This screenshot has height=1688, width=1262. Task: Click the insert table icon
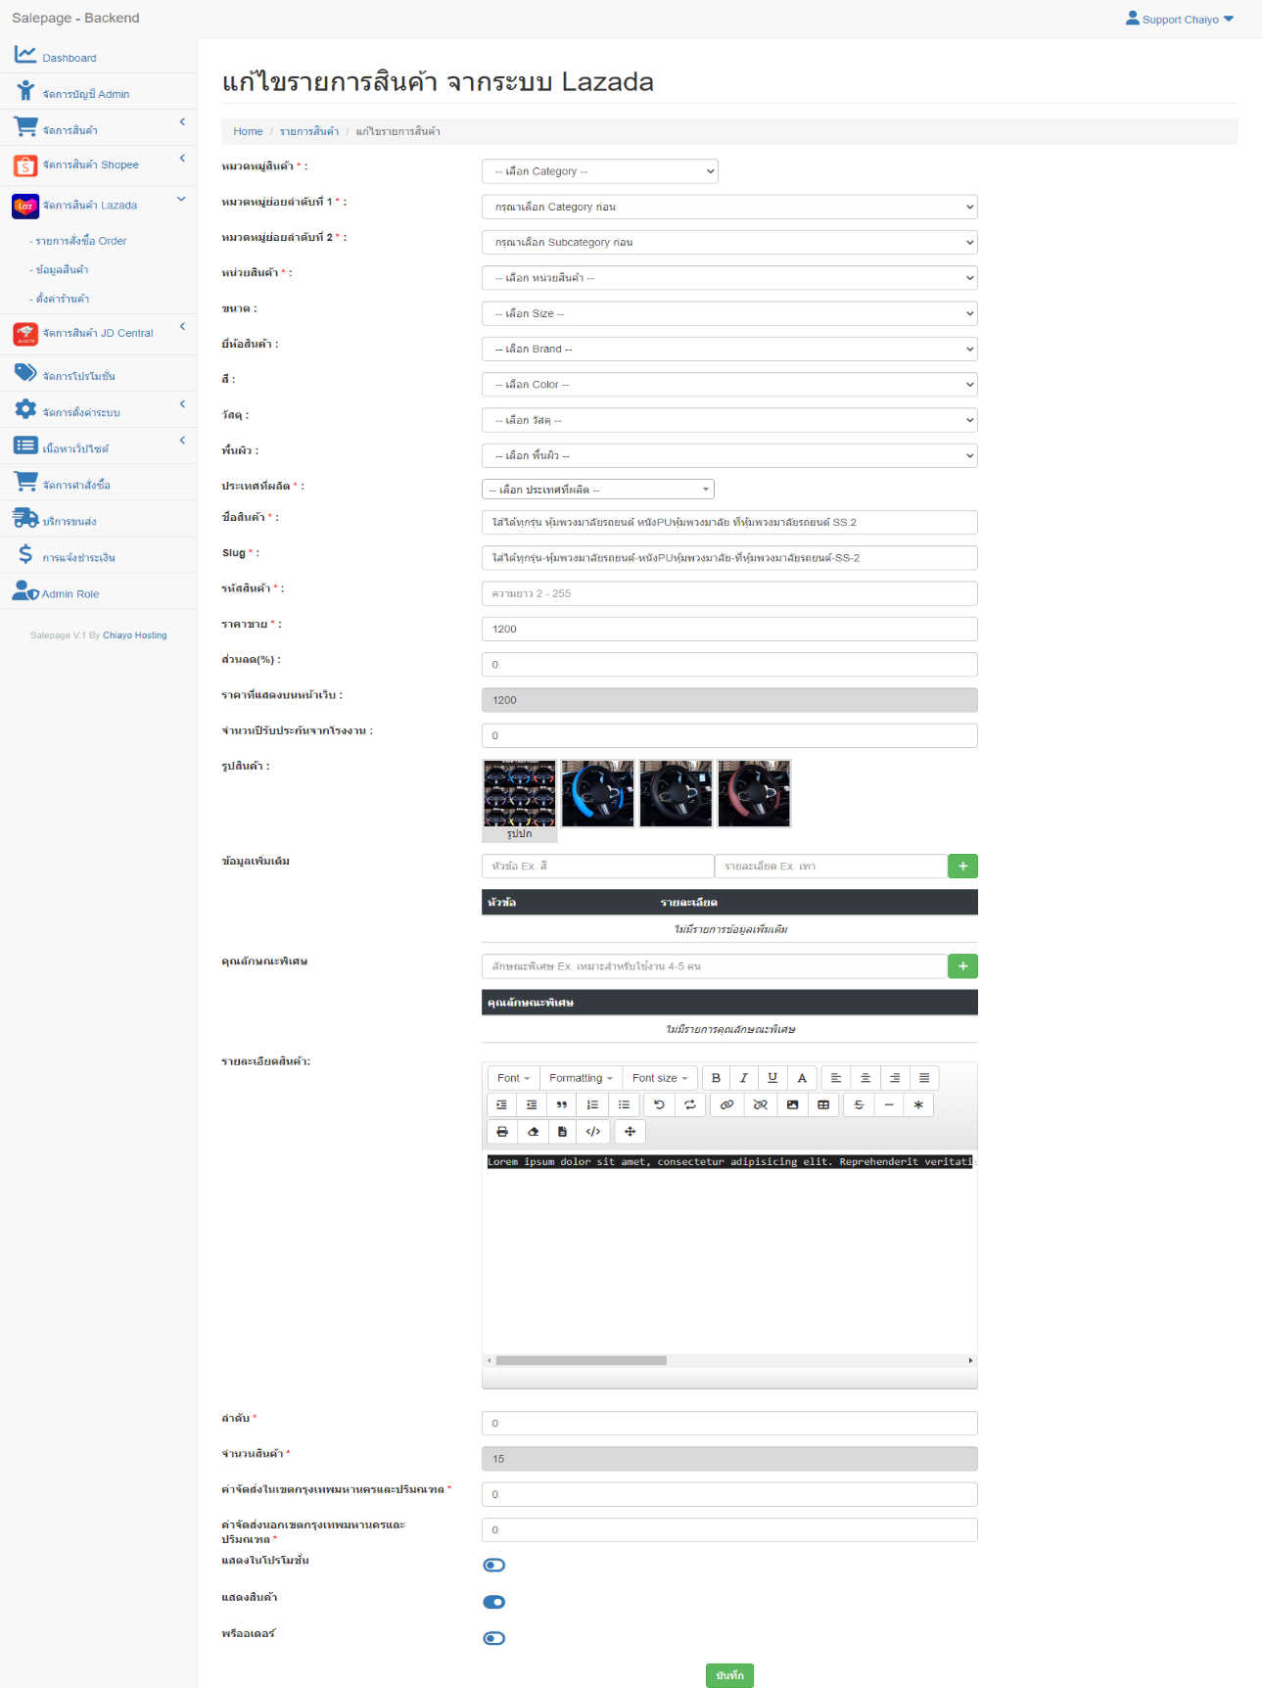coord(823,1104)
